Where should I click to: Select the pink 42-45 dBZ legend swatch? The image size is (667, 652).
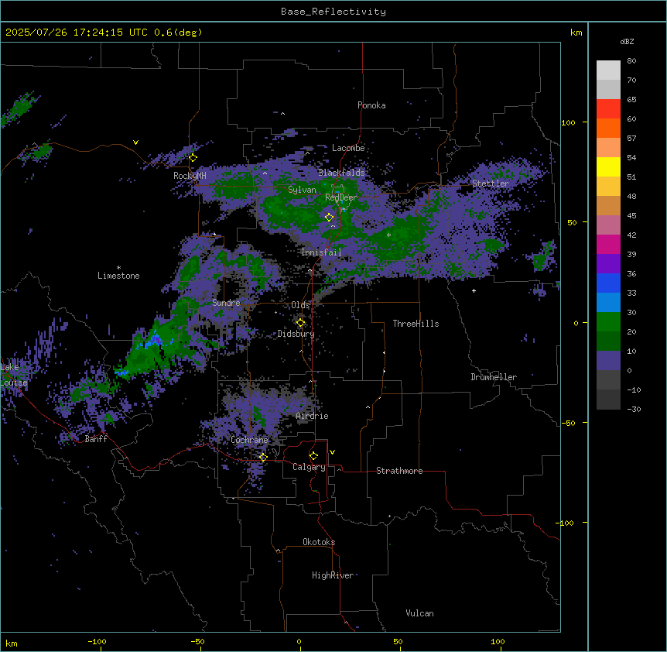(608, 225)
